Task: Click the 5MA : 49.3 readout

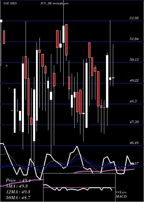Action: point(17,186)
